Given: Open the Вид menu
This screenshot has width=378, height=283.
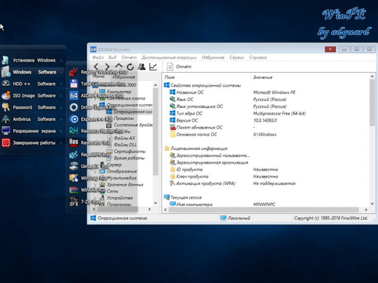Looking at the screenshot, I should click(x=112, y=57).
